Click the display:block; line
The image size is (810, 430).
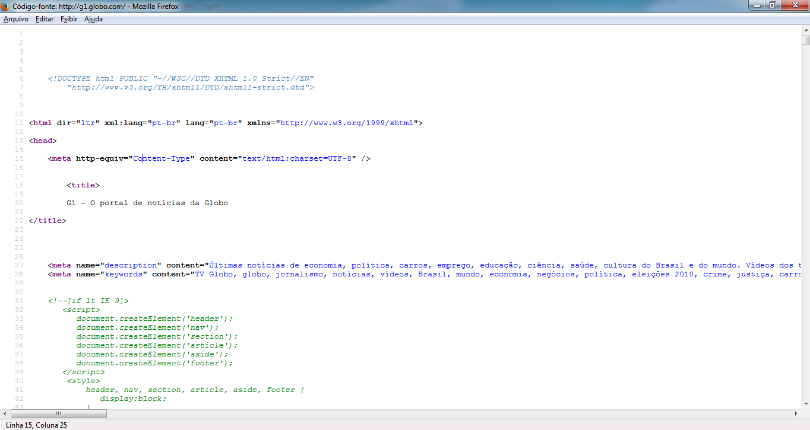tap(133, 399)
